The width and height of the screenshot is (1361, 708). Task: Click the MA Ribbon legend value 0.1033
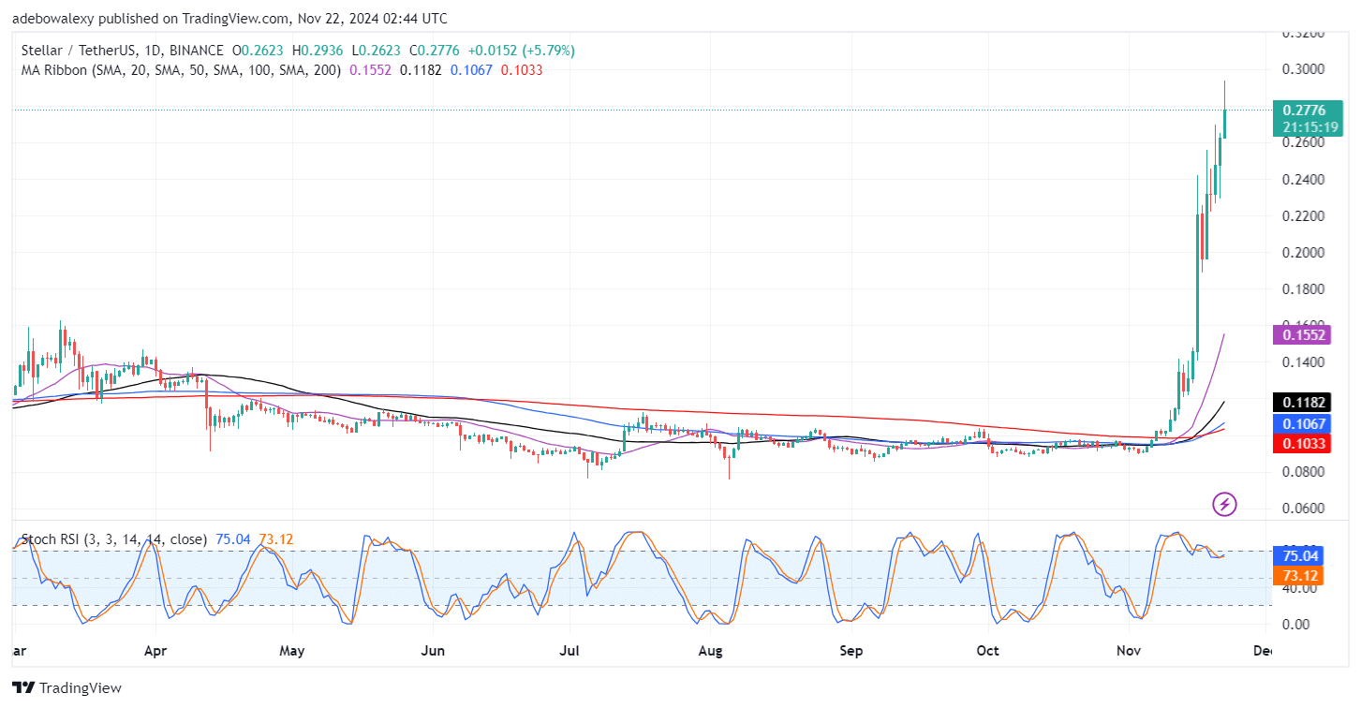[x=522, y=70]
